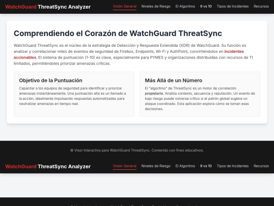Click 9 vs 10 in the second lower navbar

click(206, 166)
